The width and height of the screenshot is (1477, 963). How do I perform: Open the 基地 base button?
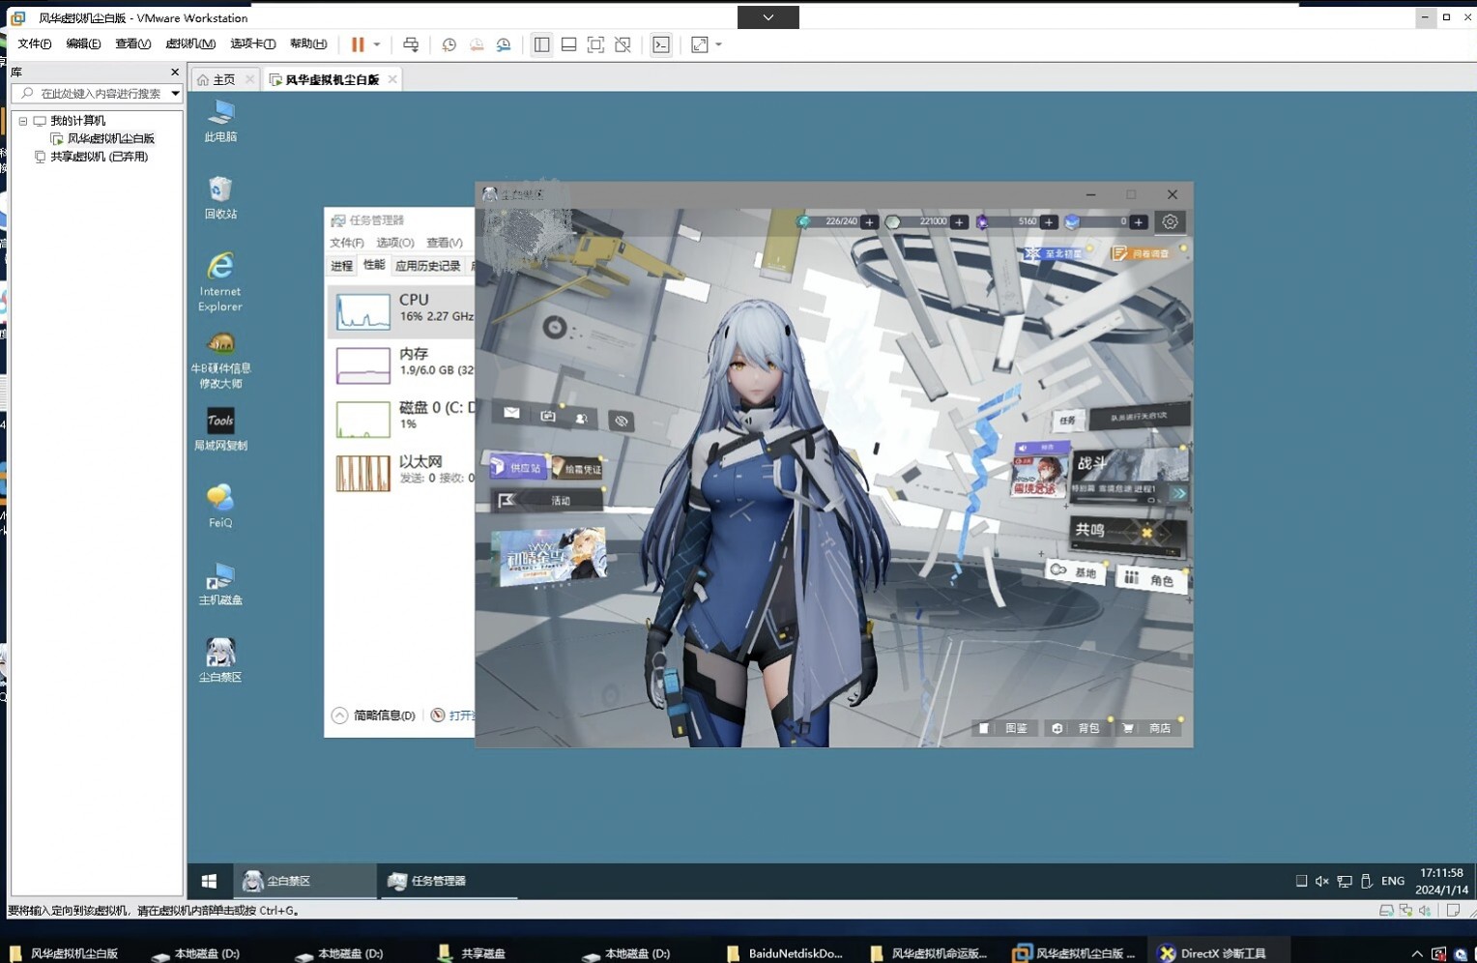point(1075,572)
